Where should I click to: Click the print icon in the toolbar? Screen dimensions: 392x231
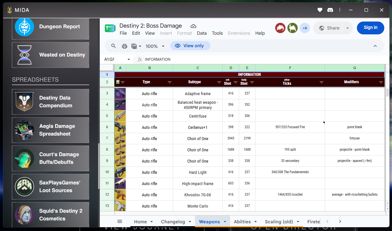point(125,46)
